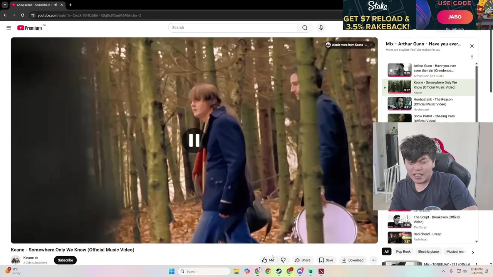Open Steam from taskbar
The image size is (493, 277).
[279, 271]
